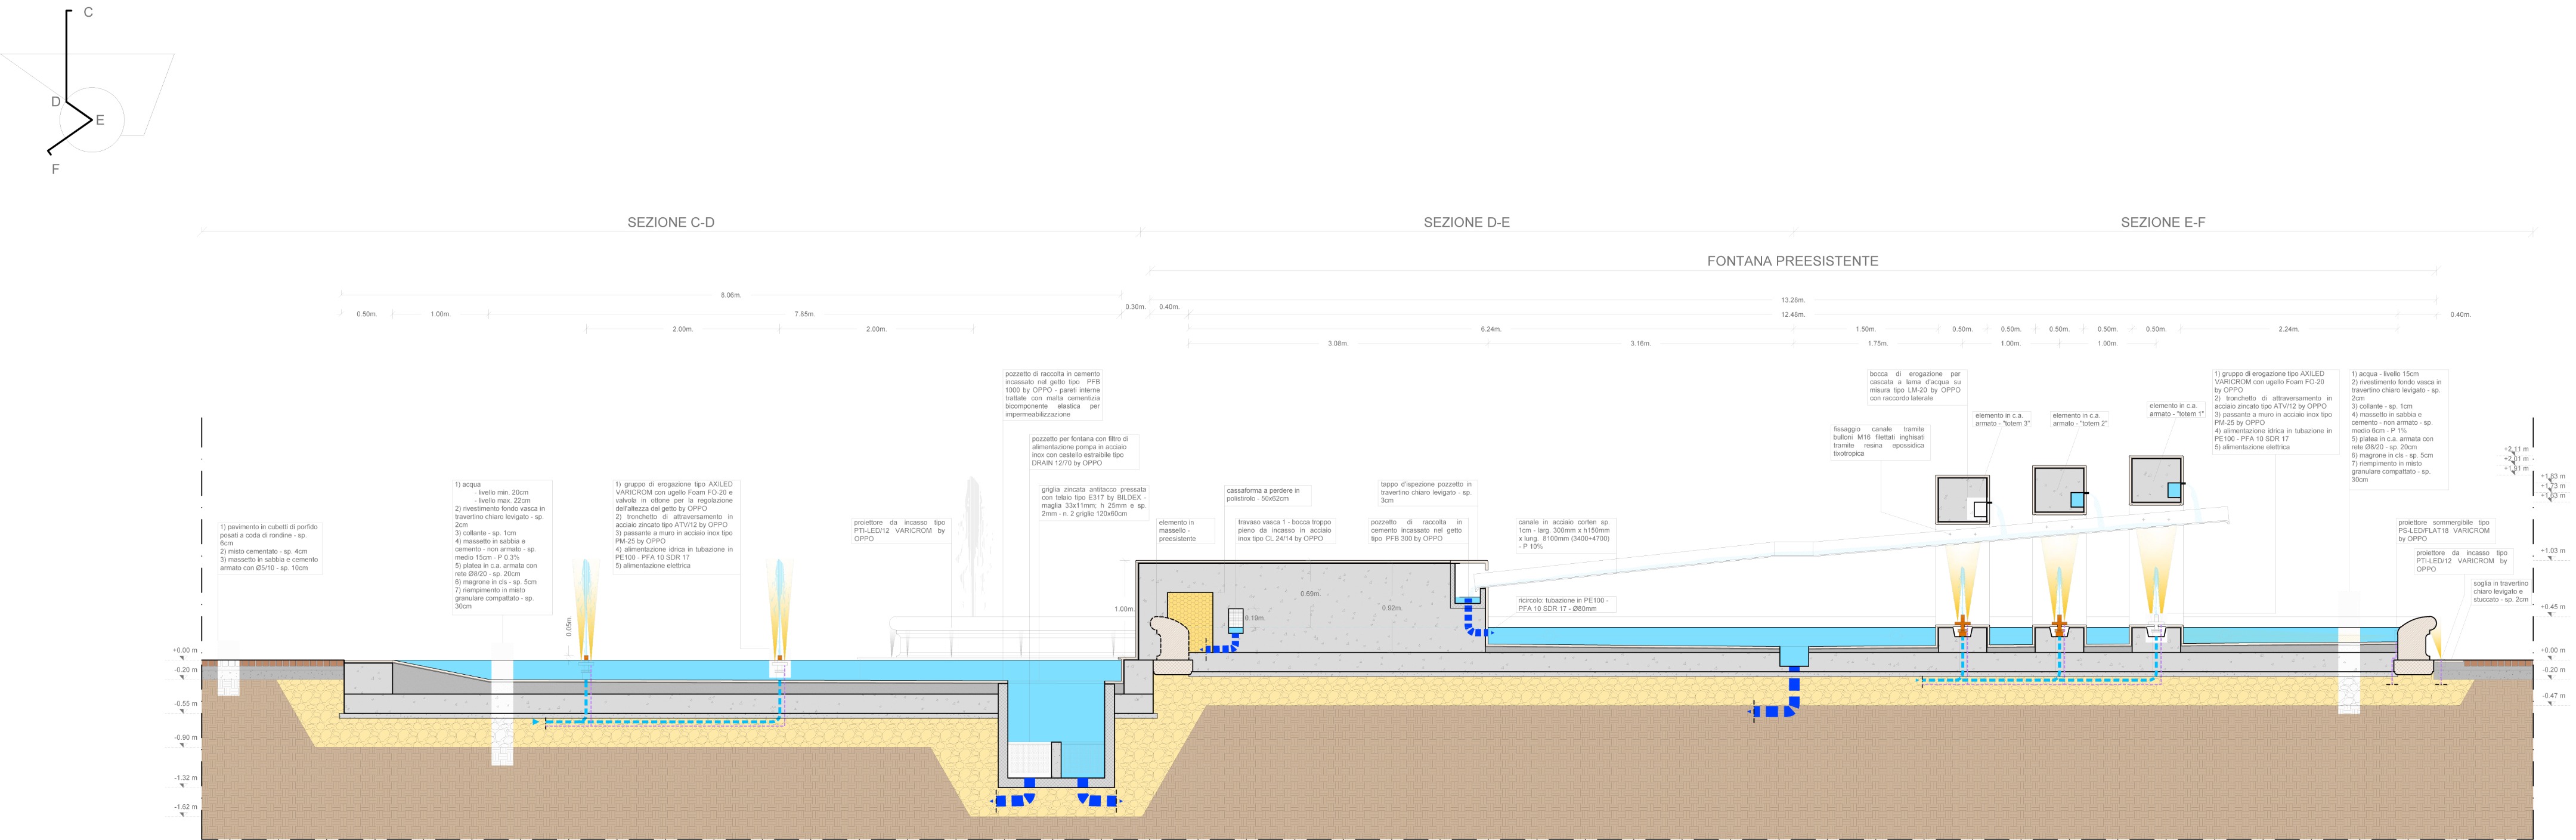Select the 'FONTANA PREESISTENTE' label
Screen dimensions: 2576x840
click(x=1792, y=261)
